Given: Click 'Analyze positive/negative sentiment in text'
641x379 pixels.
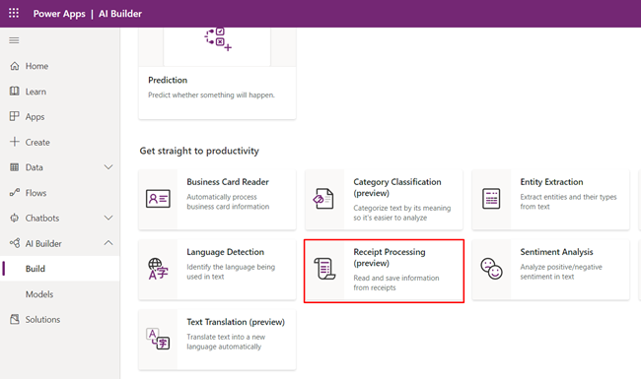Looking at the screenshot, I should [561, 272].
